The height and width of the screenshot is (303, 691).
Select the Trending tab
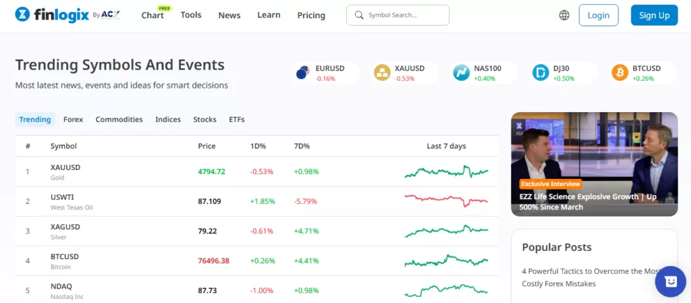pos(35,119)
